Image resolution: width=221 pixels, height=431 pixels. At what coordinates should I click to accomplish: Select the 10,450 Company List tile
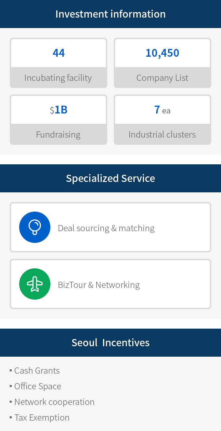click(162, 63)
